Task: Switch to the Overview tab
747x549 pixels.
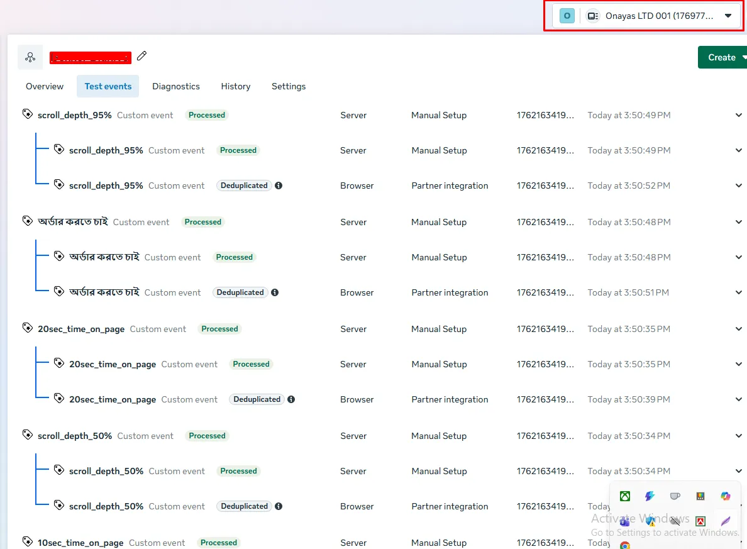Action: pyautogui.click(x=45, y=86)
